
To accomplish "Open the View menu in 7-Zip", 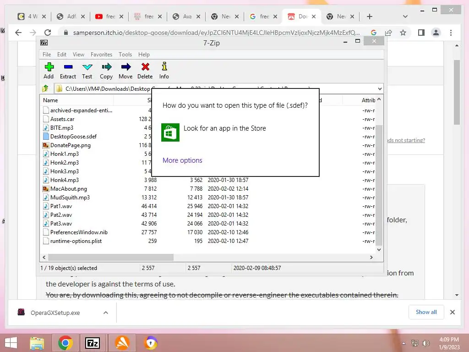I will (x=78, y=55).
